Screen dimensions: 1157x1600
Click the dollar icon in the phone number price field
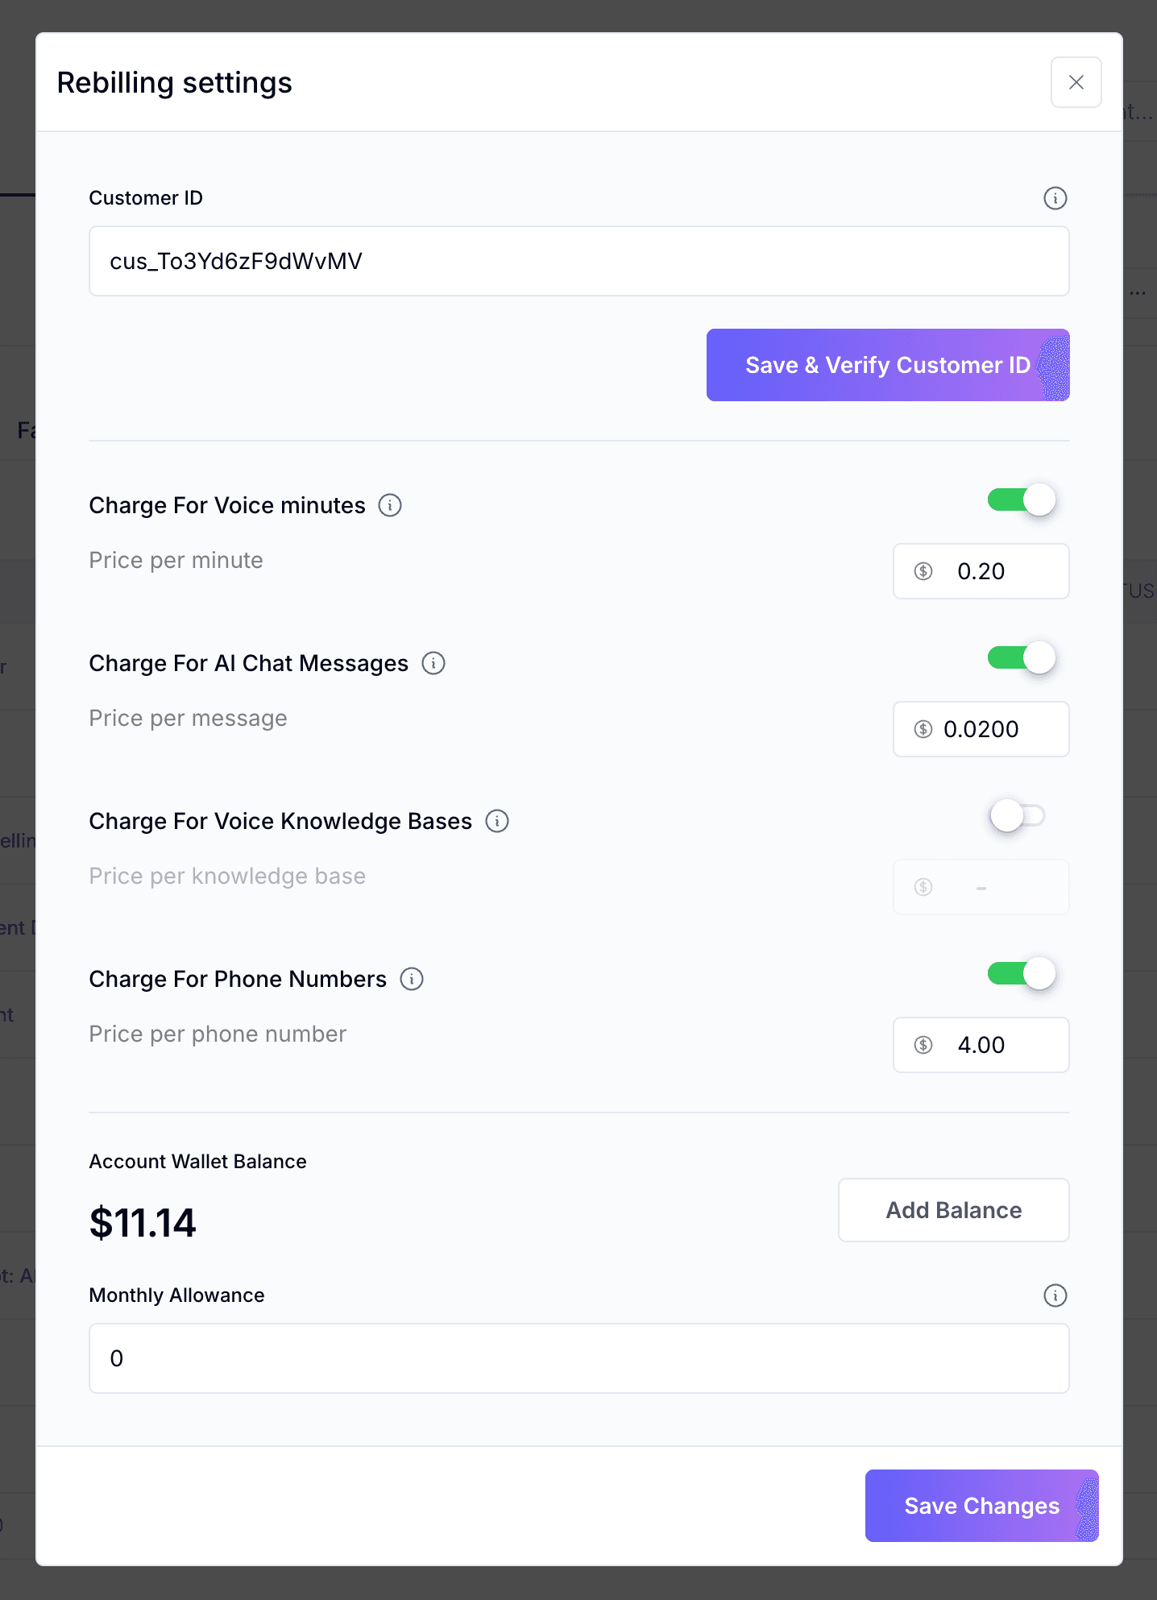tap(923, 1045)
